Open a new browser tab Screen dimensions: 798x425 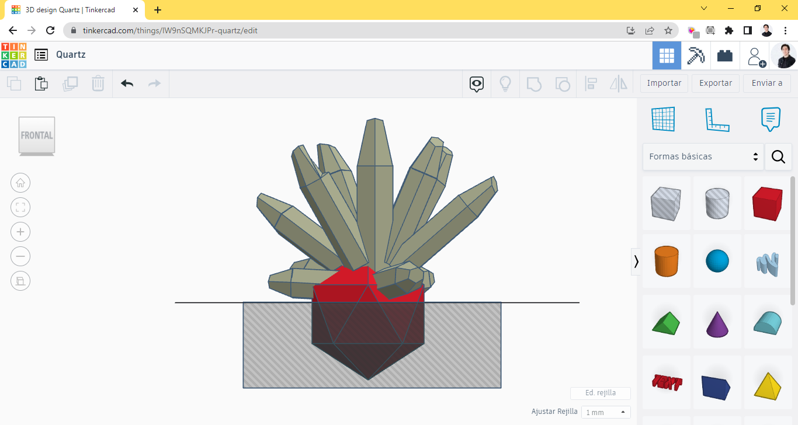[158, 10]
